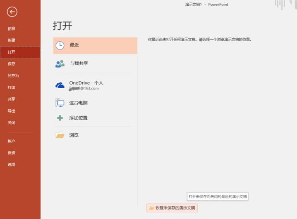Click the OneDrive cloud icon
This screenshot has height=219, width=297.
[x=60, y=85]
